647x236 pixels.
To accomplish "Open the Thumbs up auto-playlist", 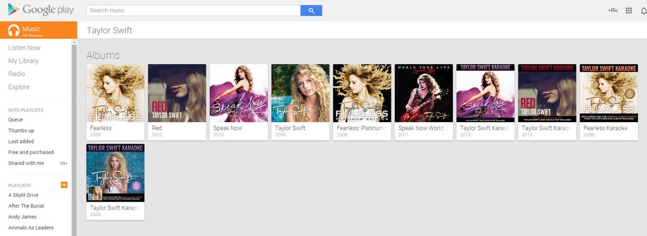I will coord(21,131).
